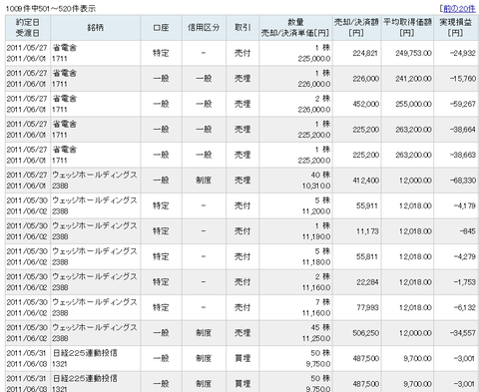Click 制度 credit type in the -34,557 row

[204, 333]
